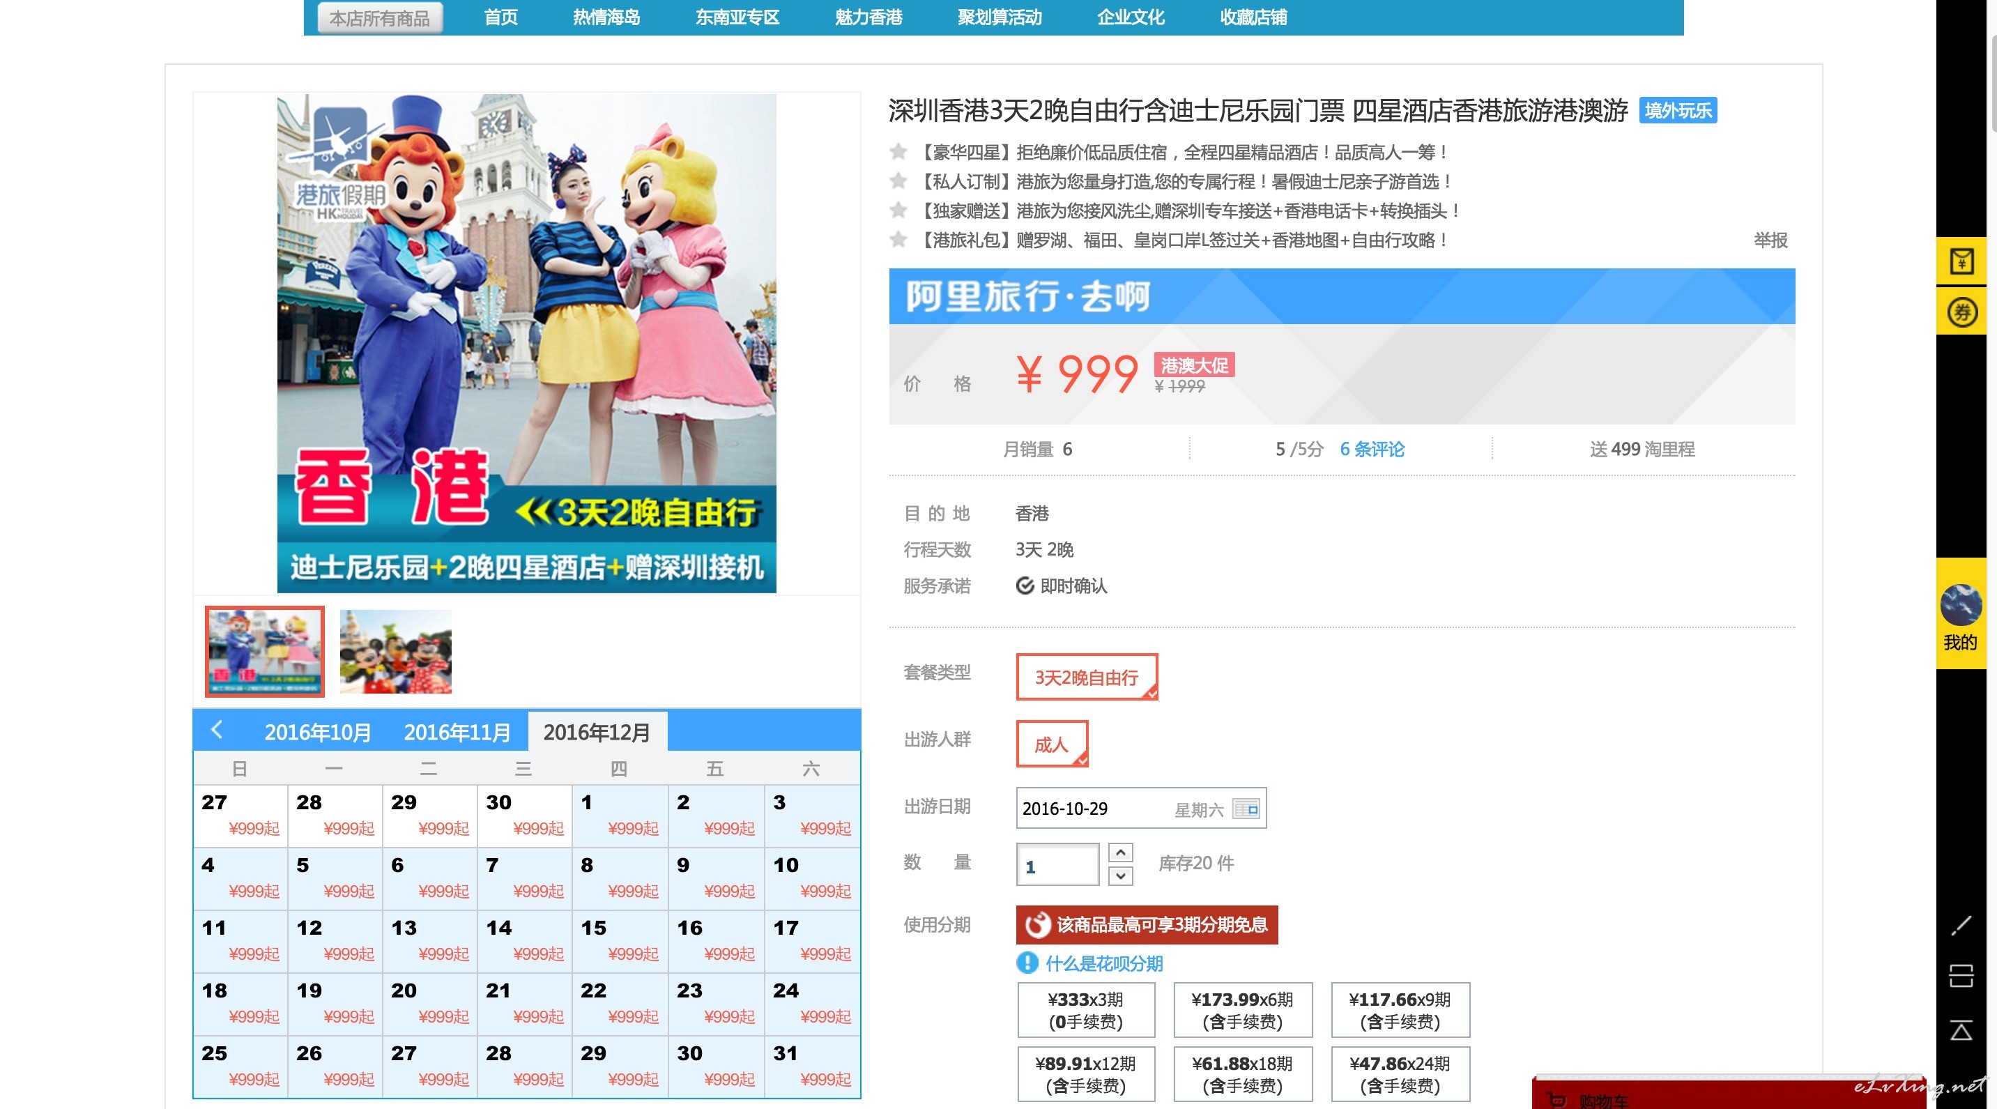Choose the ¥47.86x24期 installment plan

tap(1400, 1074)
